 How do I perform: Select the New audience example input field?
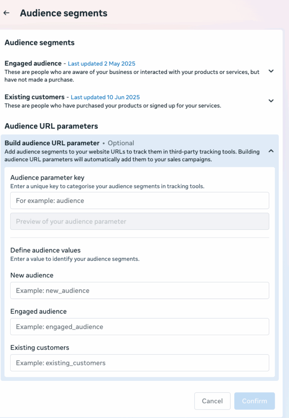click(x=139, y=290)
